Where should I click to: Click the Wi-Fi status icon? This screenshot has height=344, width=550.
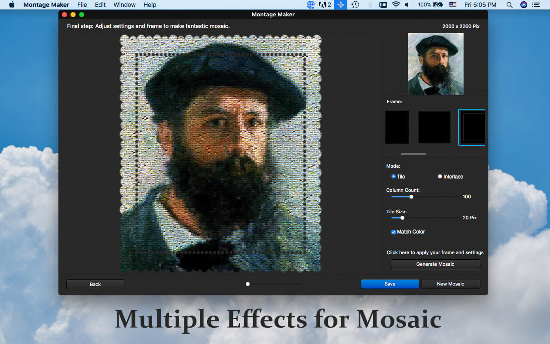pos(395,5)
